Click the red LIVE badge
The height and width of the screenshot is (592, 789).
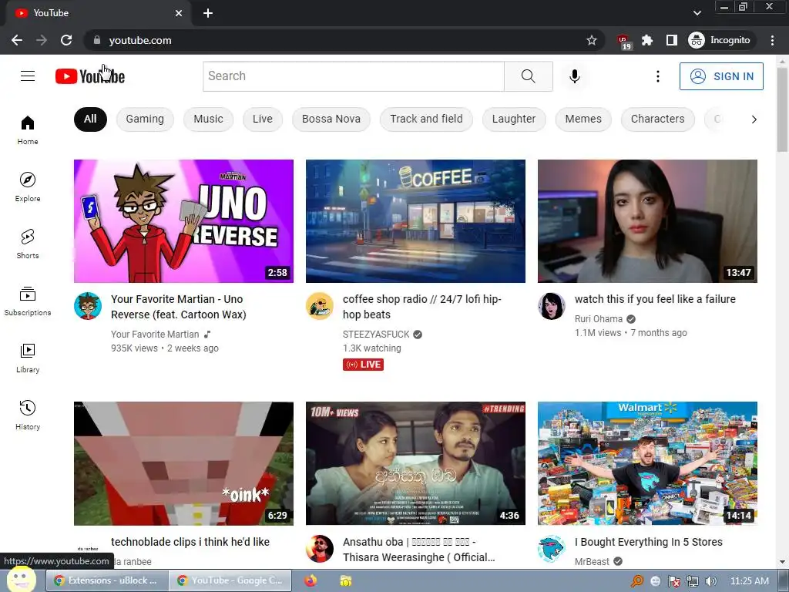[x=364, y=365]
